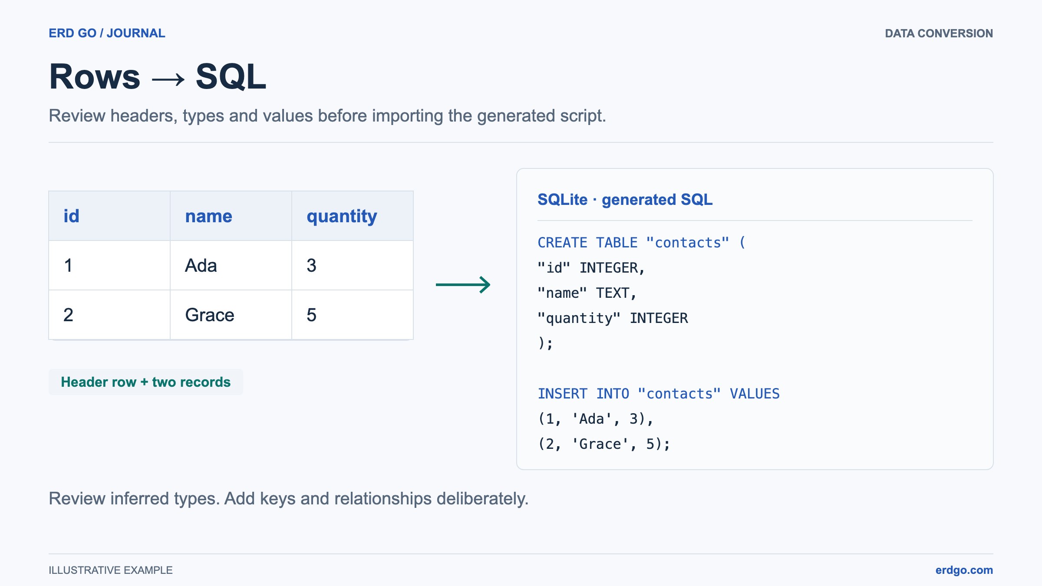Select the name column header
Image resolution: width=1042 pixels, height=586 pixels.
[x=231, y=216]
